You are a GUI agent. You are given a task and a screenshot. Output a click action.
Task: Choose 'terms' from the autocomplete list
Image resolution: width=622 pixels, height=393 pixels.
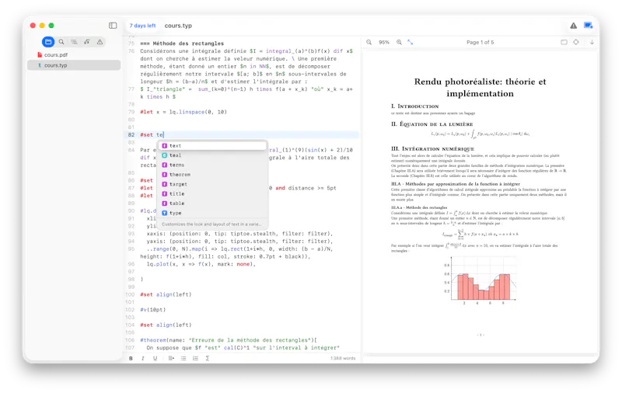212,165
